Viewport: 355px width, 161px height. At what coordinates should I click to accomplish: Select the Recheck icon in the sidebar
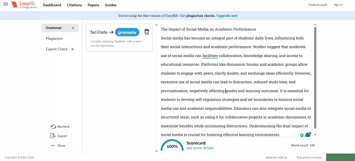point(54,127)
